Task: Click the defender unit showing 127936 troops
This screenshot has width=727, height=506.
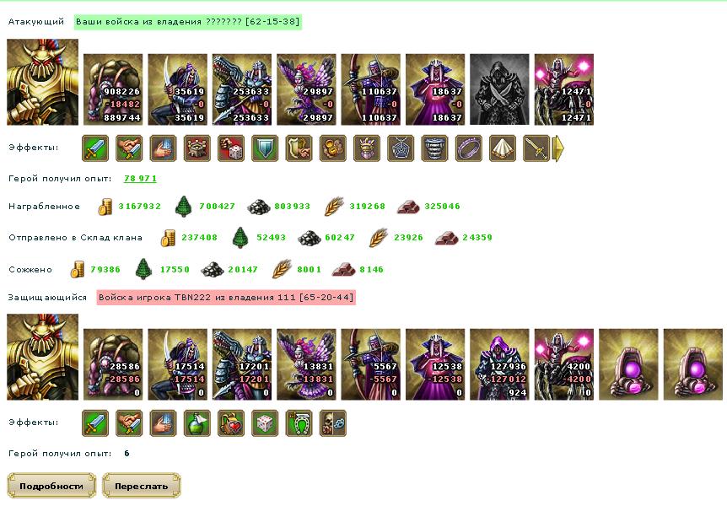Action: 499,364
